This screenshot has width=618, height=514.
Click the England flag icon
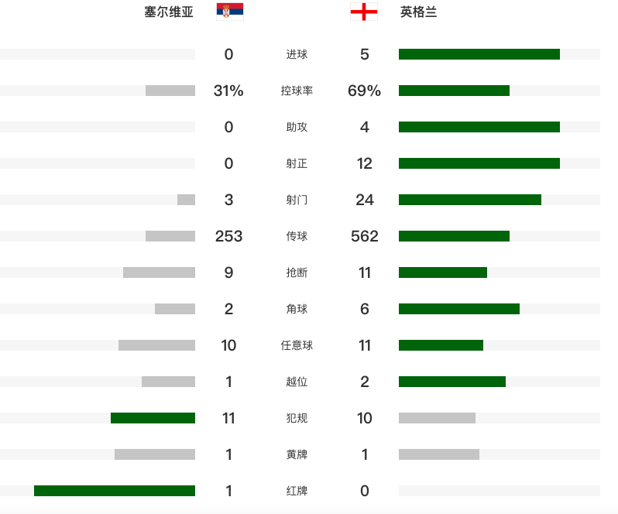point(364,12)
